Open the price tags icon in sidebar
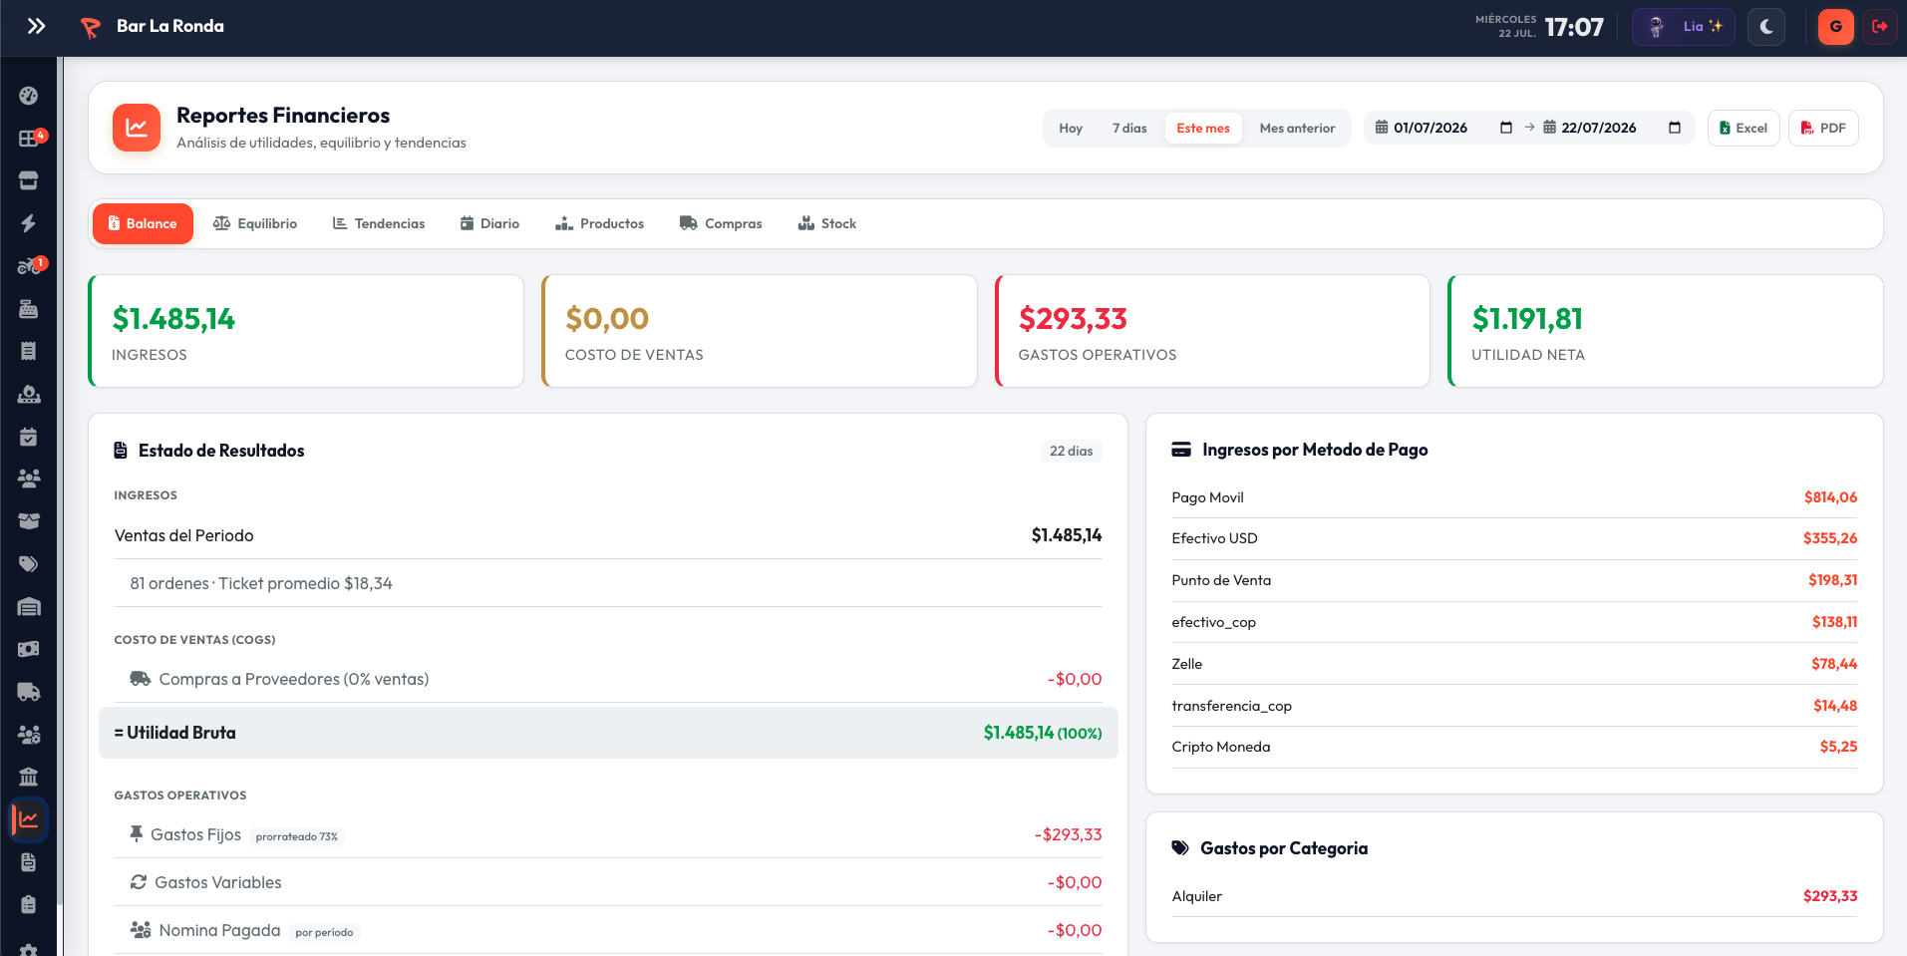 pyautogui.click(x=29, y=564)
